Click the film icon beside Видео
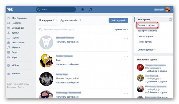The height and width of the screenshot is (104, 179). tap(9, 52)
